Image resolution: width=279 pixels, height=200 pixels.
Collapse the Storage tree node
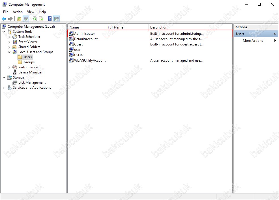click(4, 77)
